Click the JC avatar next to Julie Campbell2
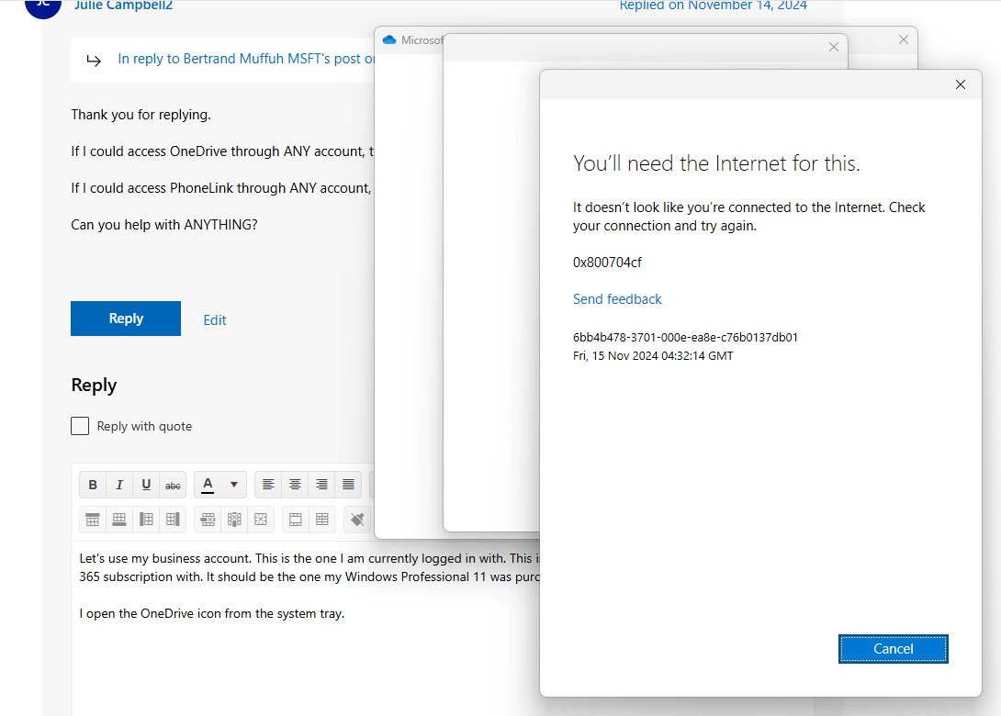This screenshot has width=1001, height=716. 43,6
